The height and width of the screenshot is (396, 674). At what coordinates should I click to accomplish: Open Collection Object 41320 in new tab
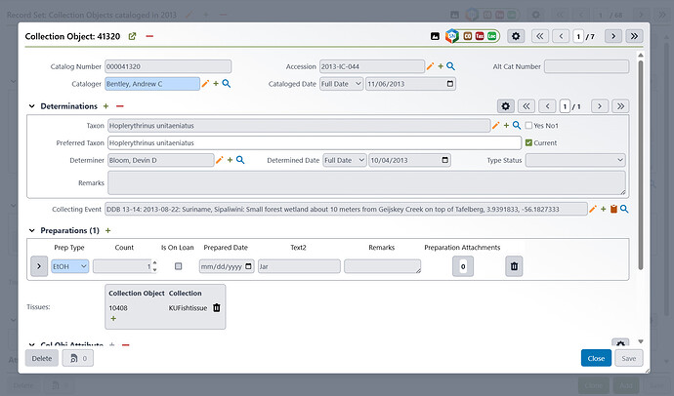[x=133, y=36]
